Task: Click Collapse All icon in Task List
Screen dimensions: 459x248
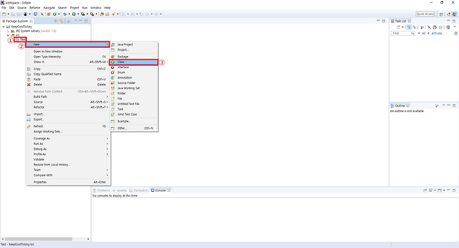Action: 441,27
